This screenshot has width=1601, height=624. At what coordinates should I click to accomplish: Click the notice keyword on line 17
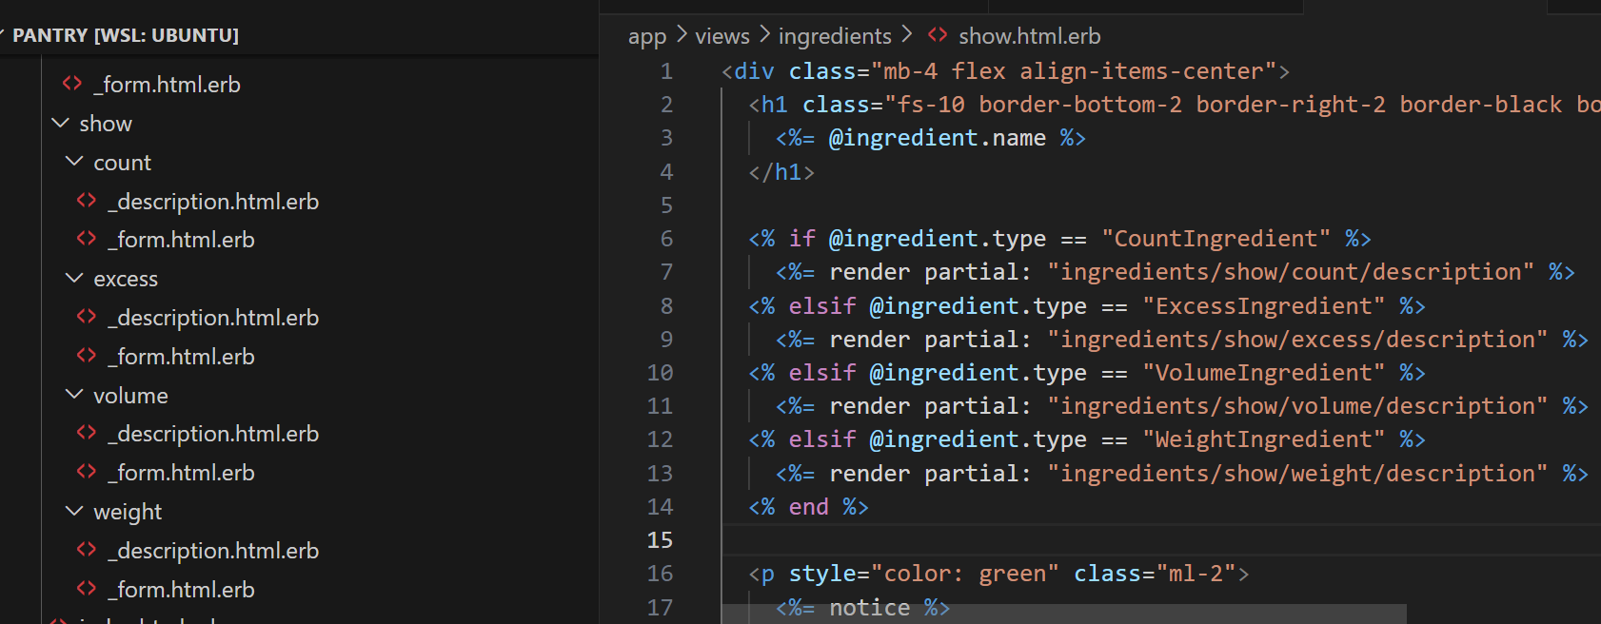click(x=870, y=608)
